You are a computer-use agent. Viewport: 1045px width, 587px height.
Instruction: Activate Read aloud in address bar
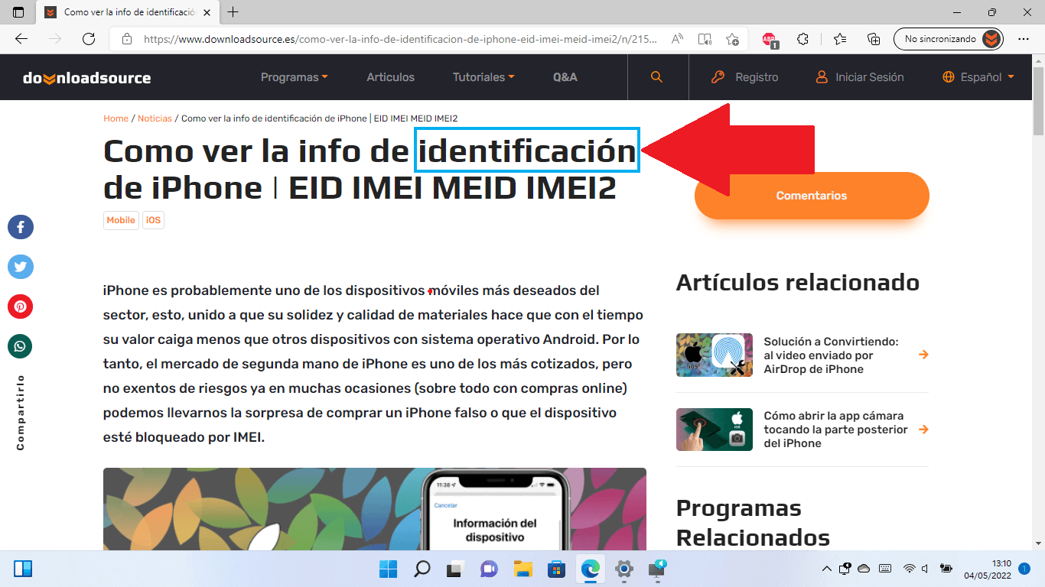[677, 39]
